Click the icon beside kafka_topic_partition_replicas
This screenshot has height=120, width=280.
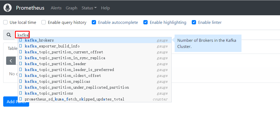point(21,81)
